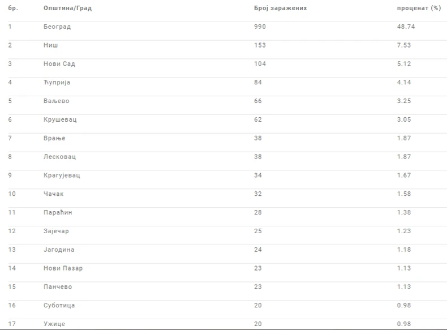Click on Ћуприја in the table

[x=57, y=83]
